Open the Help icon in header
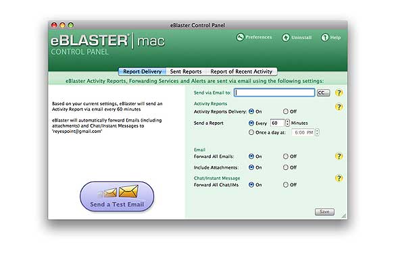The width and height of the screenshot is (396, 253). click(325, 37)
